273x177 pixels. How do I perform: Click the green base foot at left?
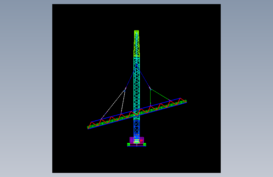pyautogui.click(x=129, y=145)
